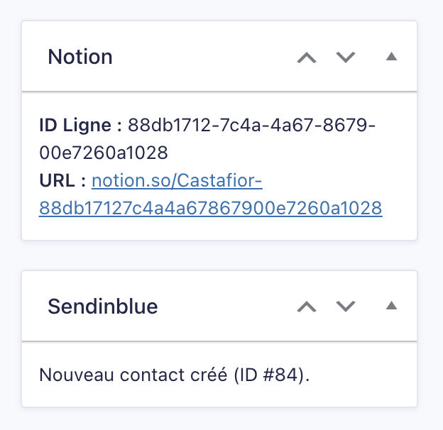443x430 pixels.
Task: Click blank area right of Notion's 00e7260a1028 line
Action: click(x=284, y=153)
